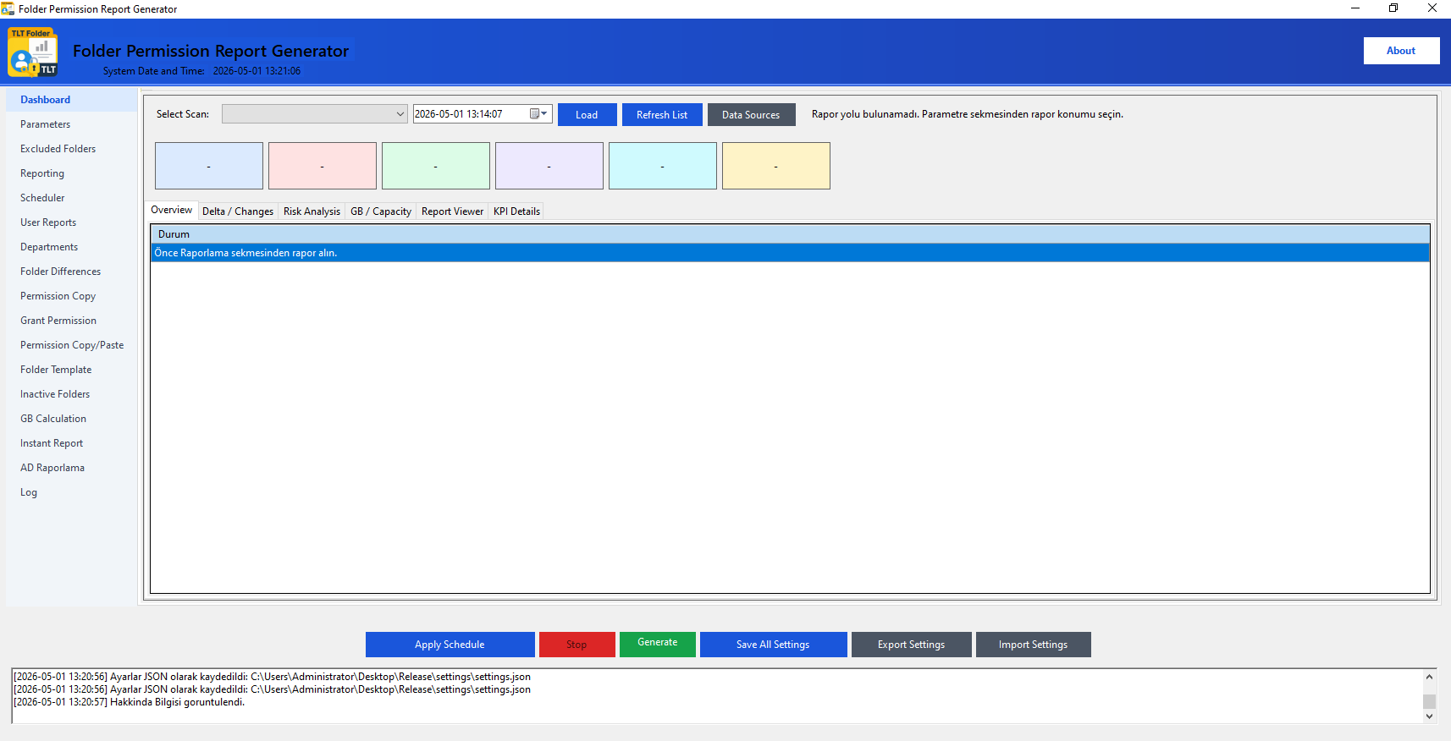Open the calendar picker in date field

tap(538, 114)
